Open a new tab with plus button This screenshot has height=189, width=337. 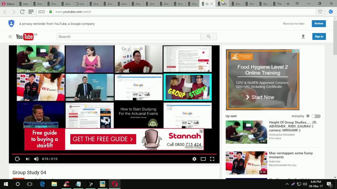click(288, 4)
